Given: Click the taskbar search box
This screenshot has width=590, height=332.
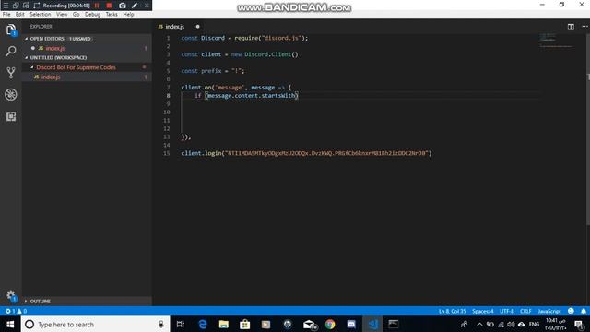Looking at the screenshot, I should tap(96, 324).
